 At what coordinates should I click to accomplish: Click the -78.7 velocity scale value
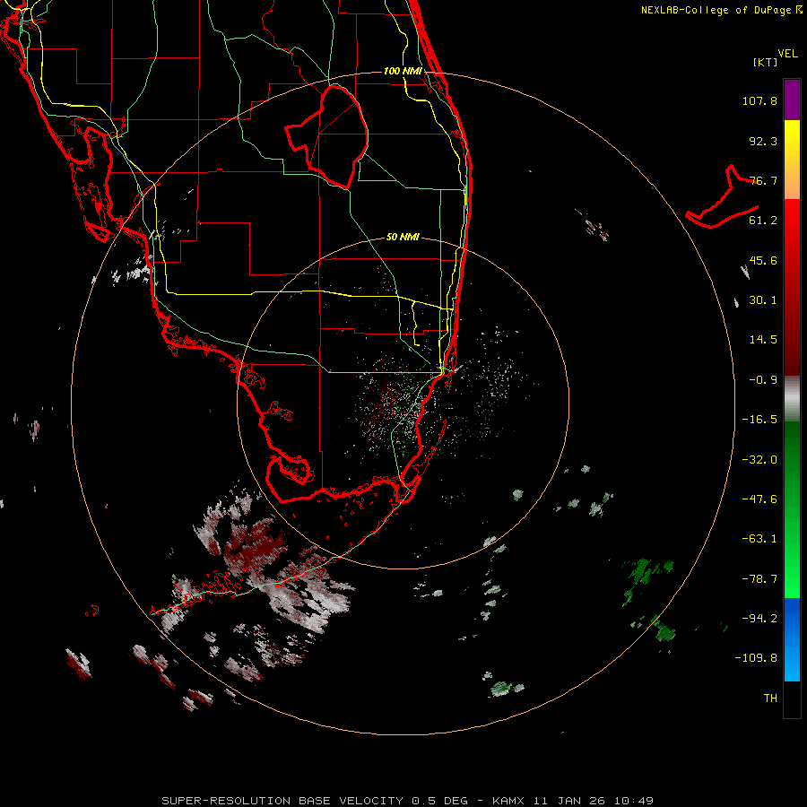[759, 579]
